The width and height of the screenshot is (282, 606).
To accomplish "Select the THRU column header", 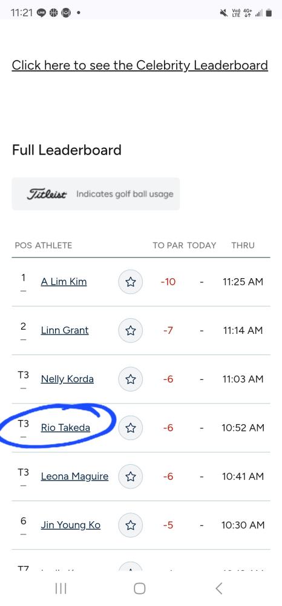I will (243, 245).
